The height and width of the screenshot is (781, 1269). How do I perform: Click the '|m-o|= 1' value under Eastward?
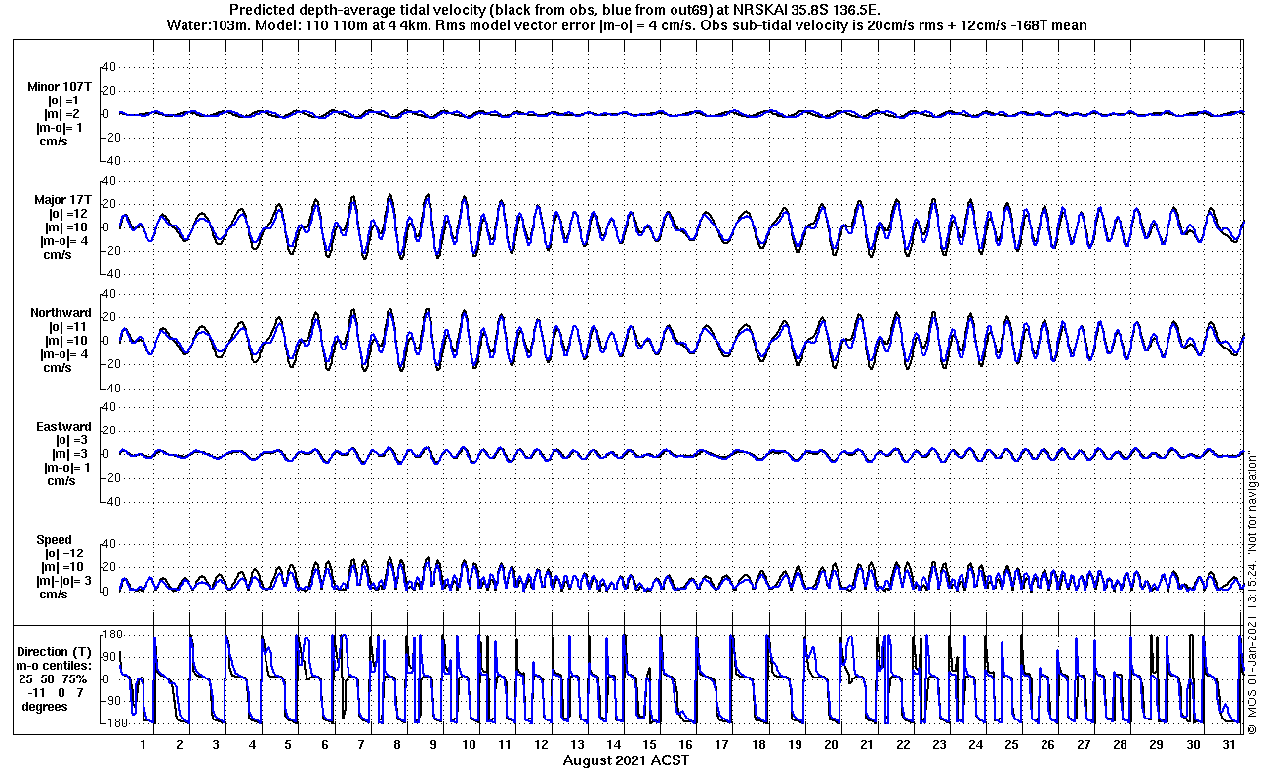pos(66,468)
